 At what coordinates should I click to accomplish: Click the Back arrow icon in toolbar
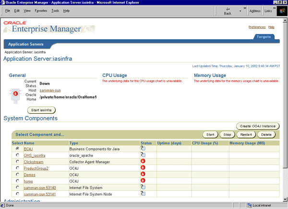[x=228, y=9]
